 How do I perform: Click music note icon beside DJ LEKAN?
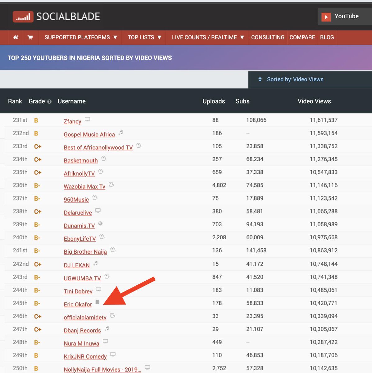click(96, 263)
